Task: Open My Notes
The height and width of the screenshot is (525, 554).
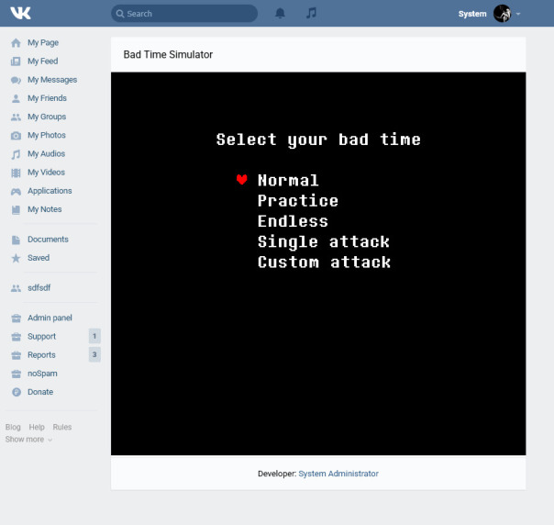Action: (45, 209)
